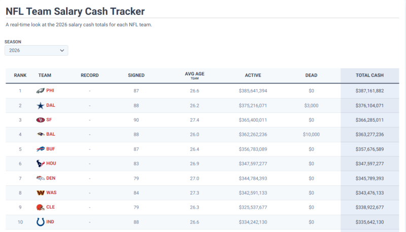Select total cash value $357,676,589
The height and width of the screenshot is (232, 406).
(370, 149)
